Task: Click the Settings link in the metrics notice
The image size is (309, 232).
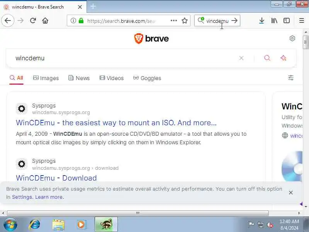Action: coord(22,197)
